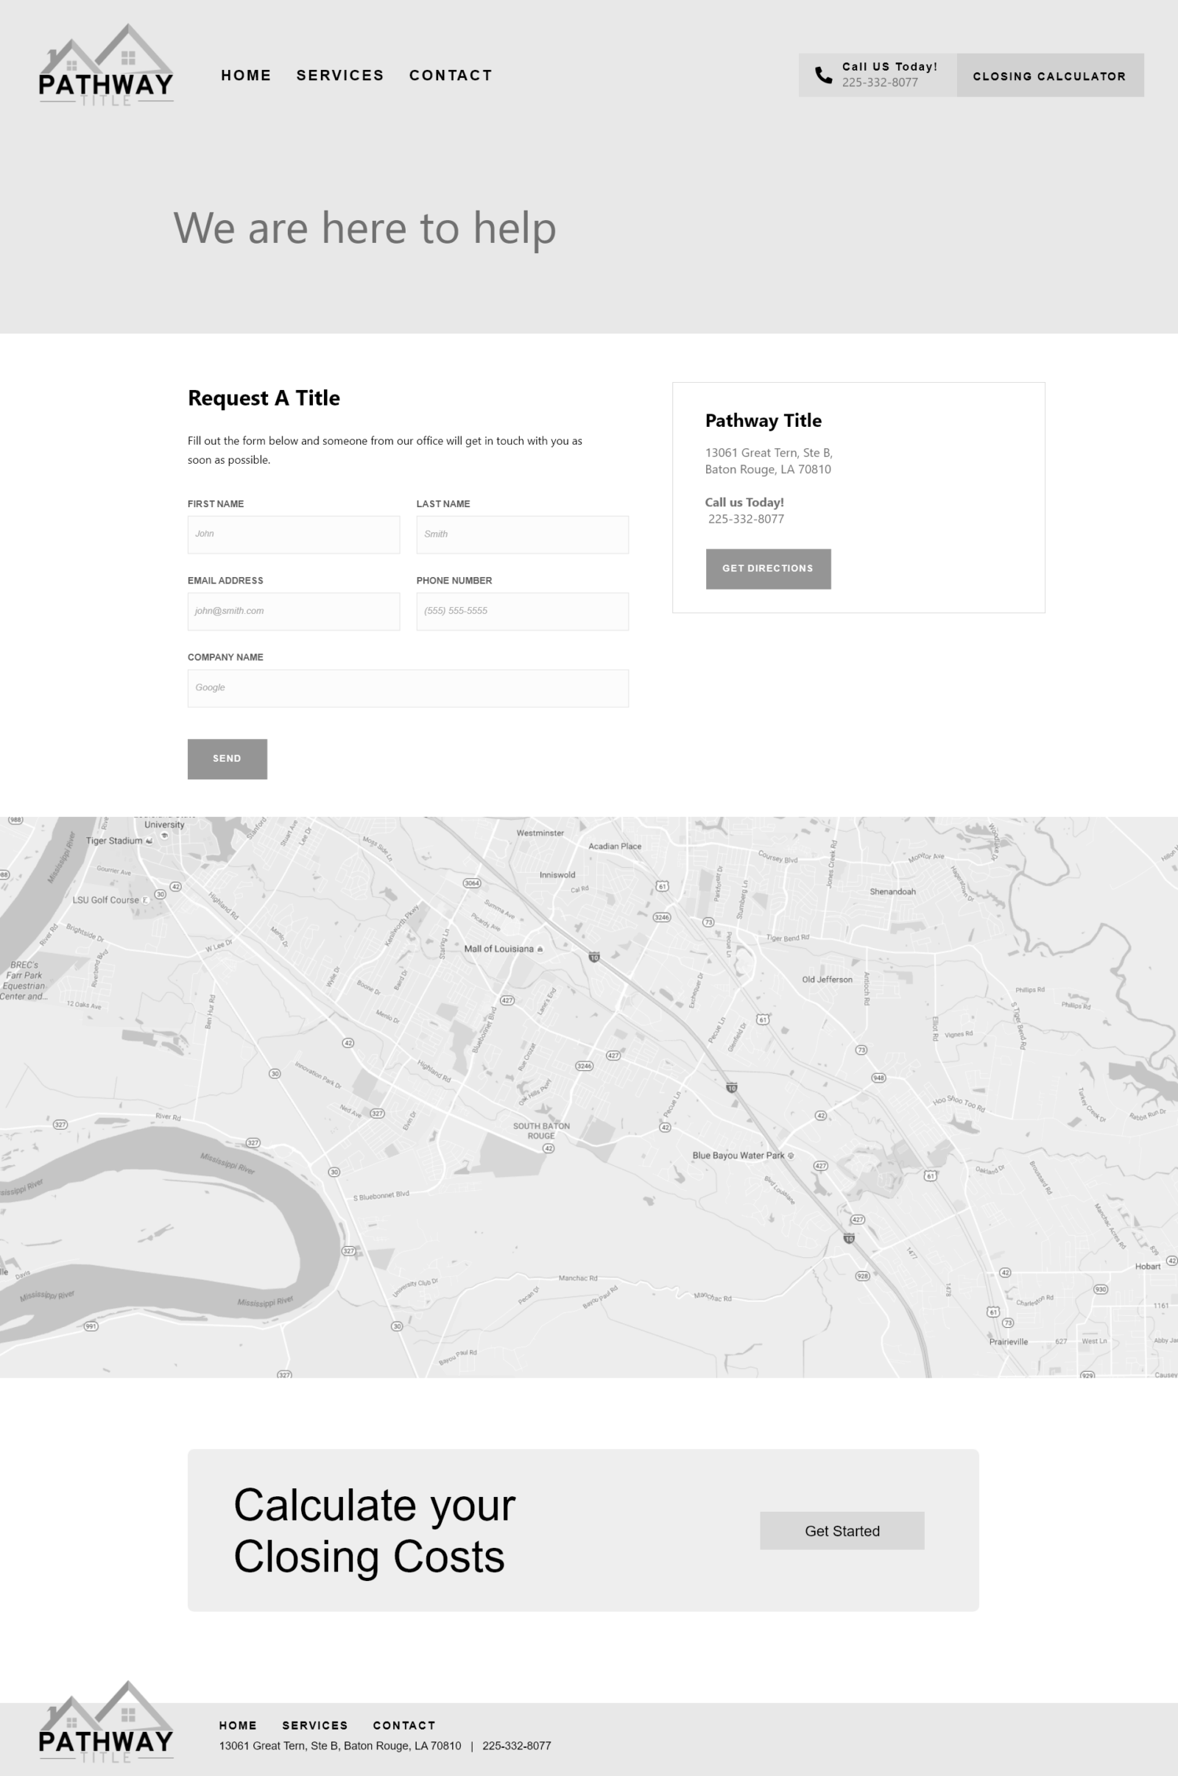Click the Pathway Title header logo

[106, 66]
